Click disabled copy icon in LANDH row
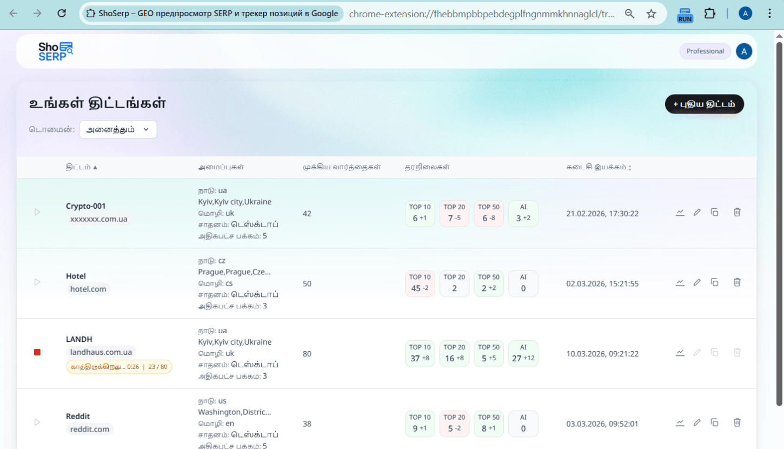 click(714, 352)
